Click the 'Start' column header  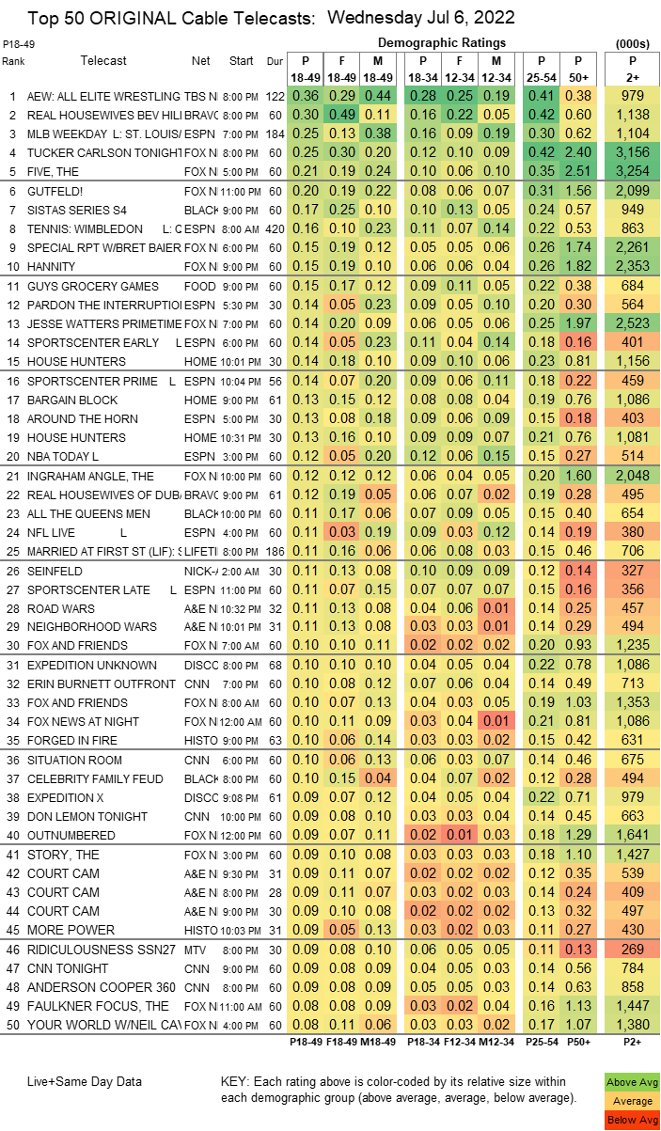pos(242,60)
